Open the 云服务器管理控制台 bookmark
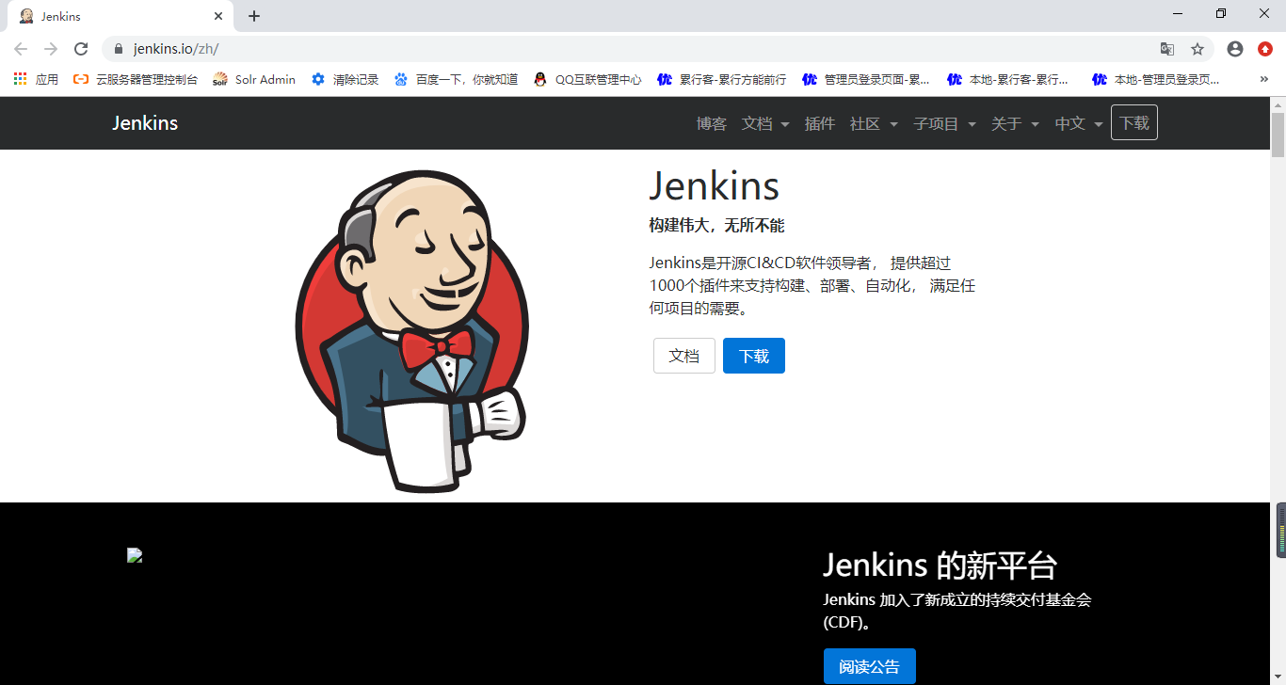Screen dimensions: 1286x685 [x=136, y=80]
